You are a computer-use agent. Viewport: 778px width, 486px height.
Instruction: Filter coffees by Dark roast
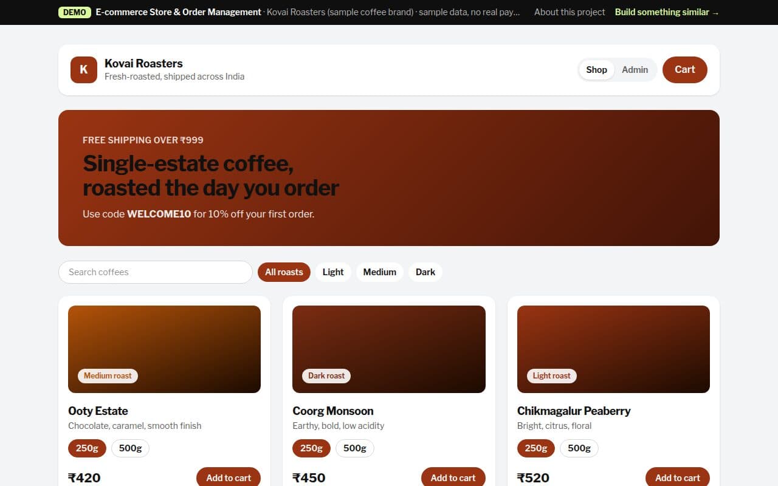point(425,272)
